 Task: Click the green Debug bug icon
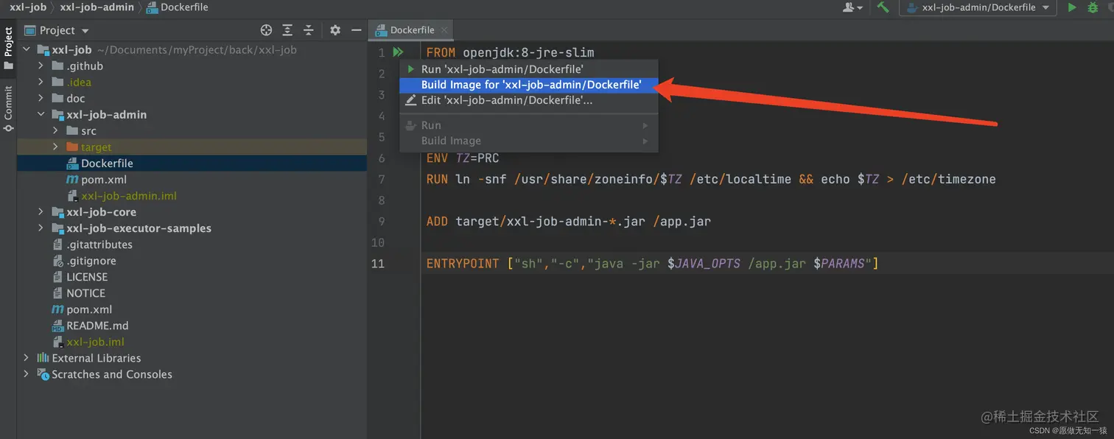coord(1093,7)
